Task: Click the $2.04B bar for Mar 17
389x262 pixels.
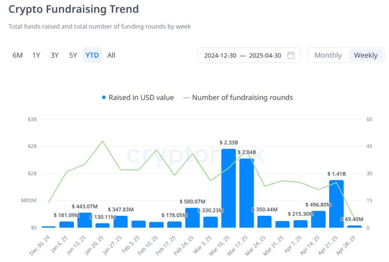Action: [x=247, y=193]
